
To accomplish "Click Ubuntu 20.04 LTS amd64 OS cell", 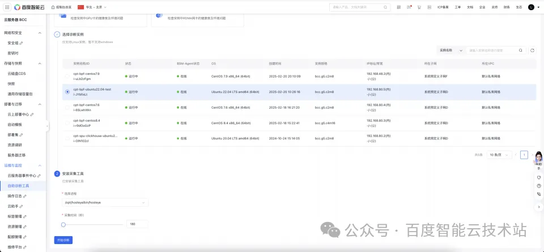I will click(235, 138).
